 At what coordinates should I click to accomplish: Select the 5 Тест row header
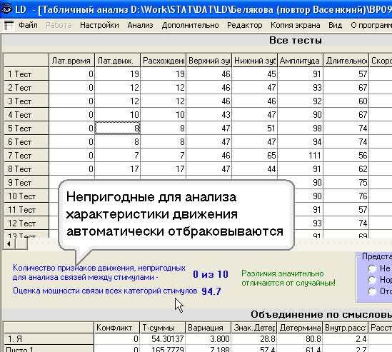coord(26,129)
